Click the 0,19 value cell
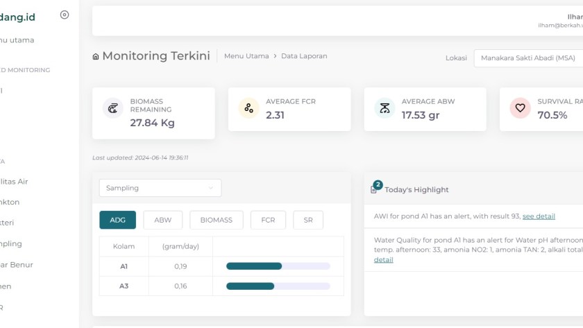583x328 pixels. pyautogui.click(x=180, y=266)
